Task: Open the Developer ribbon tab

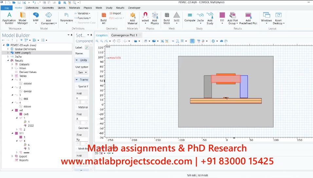Action: point(134,8)
